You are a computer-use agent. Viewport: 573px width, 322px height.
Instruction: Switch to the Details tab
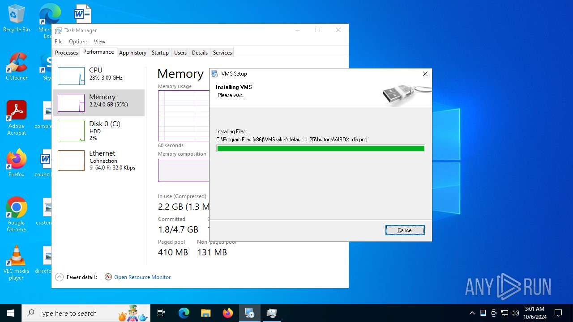[x=200, y=53]
